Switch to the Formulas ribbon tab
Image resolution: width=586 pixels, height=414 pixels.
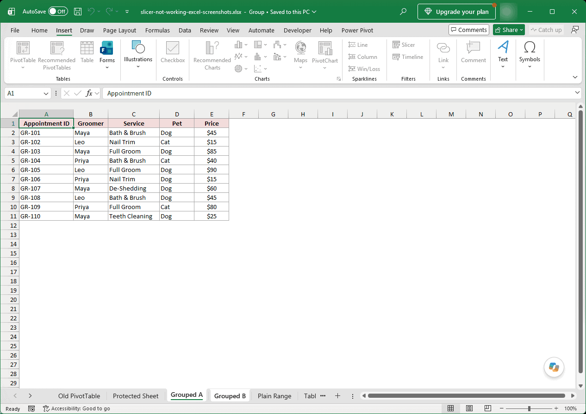click(x=157, y=30)
